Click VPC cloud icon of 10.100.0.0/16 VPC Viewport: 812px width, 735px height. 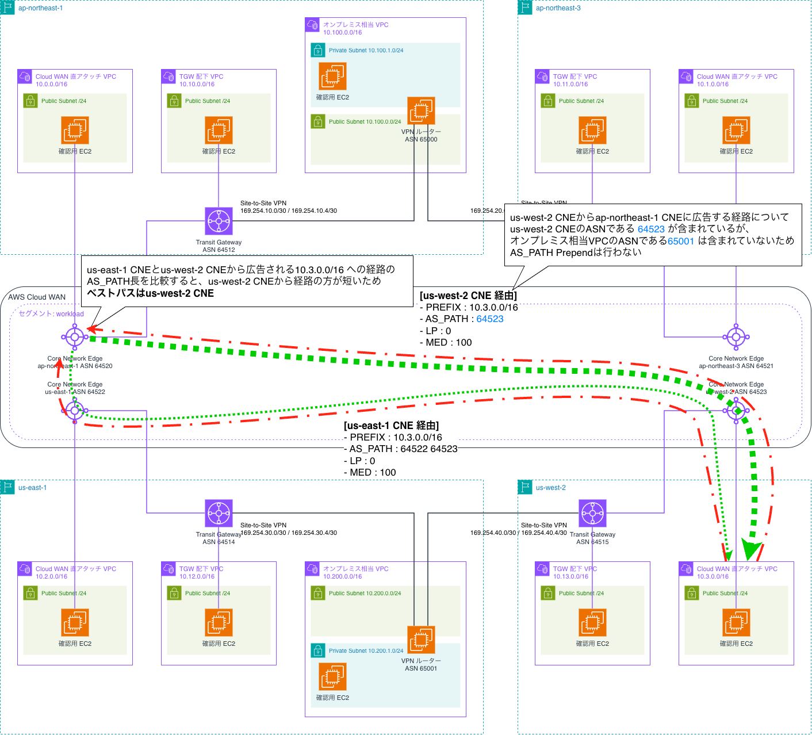(312, 25)
